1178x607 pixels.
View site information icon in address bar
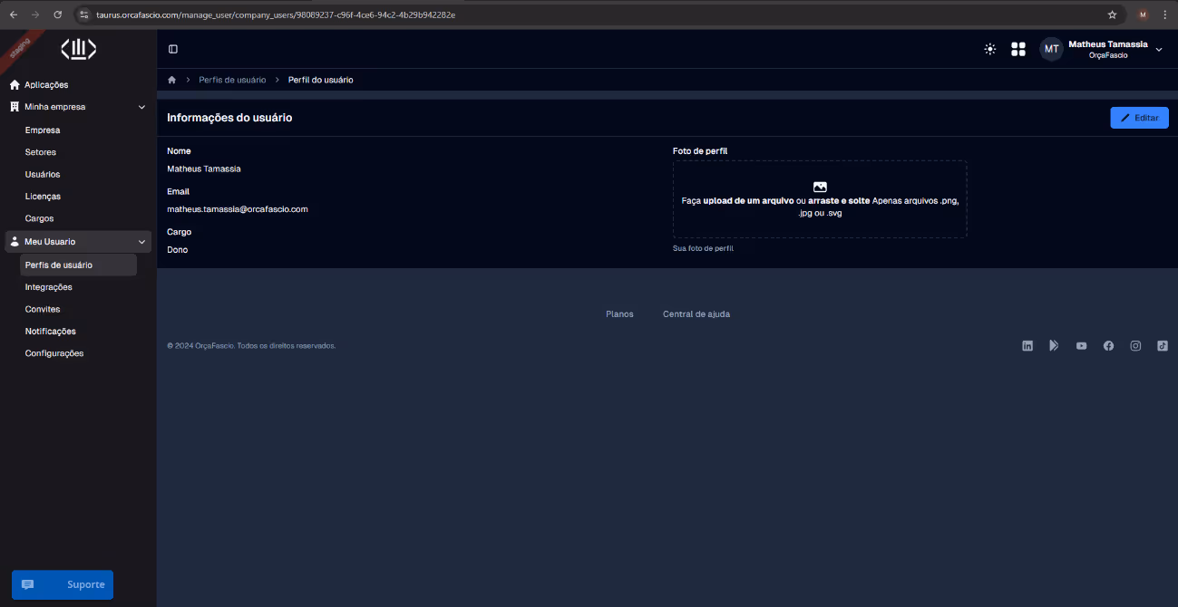pyautogui.click(x=83, y=14)
